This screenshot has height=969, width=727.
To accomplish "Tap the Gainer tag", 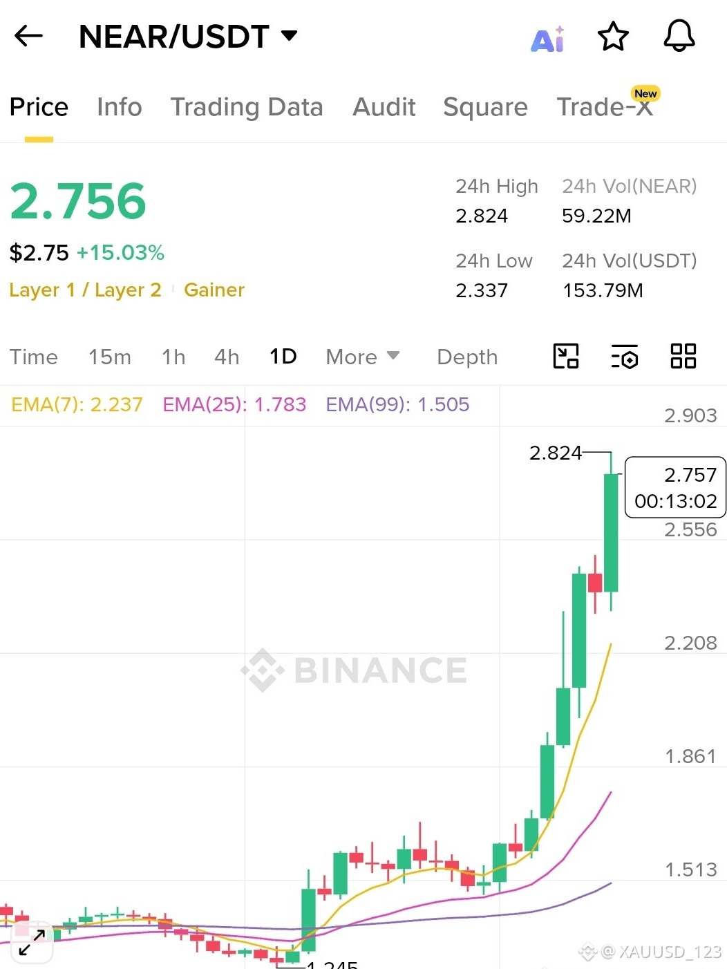I will (214, 290).
